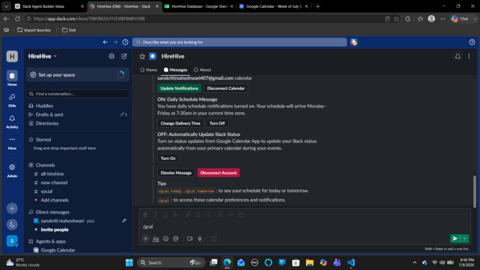
Task: Open schedule send dropdown arrow
Action: tap(465, 238)
